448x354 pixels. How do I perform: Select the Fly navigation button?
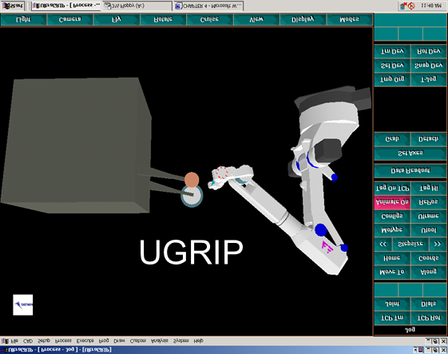(117, 19)
